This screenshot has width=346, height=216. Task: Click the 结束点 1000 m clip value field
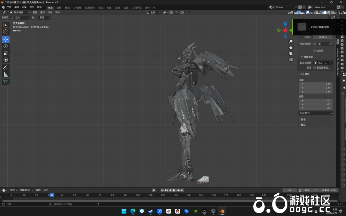(323, 37)
